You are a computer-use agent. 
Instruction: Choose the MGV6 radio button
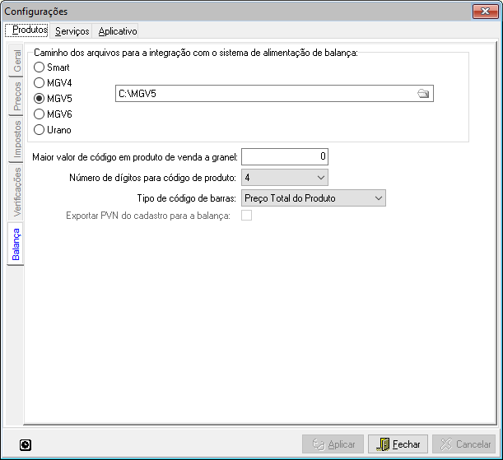[x=39, y=114]
